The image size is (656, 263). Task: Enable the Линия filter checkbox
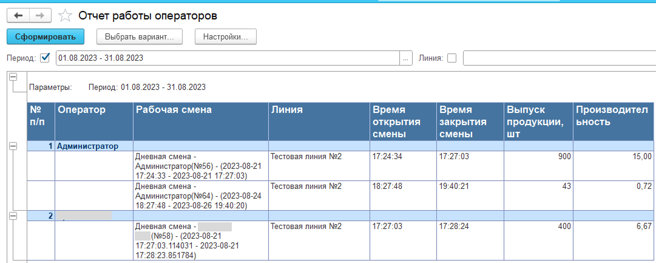coord(451,58)
